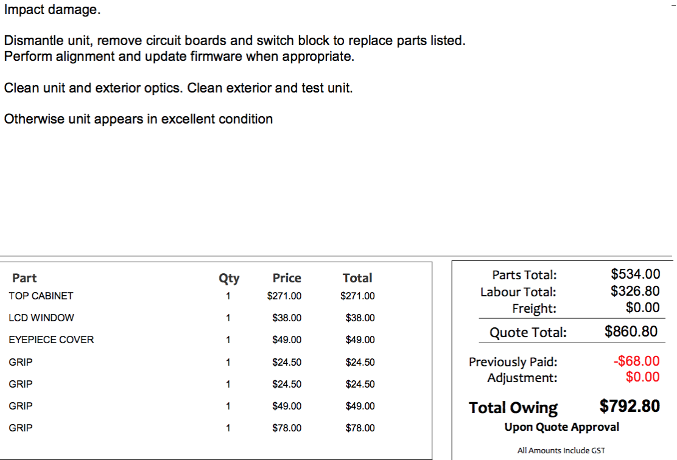Click the $326.80 labour total amount
Screen dimensions: 677x460
coord(635,291)
